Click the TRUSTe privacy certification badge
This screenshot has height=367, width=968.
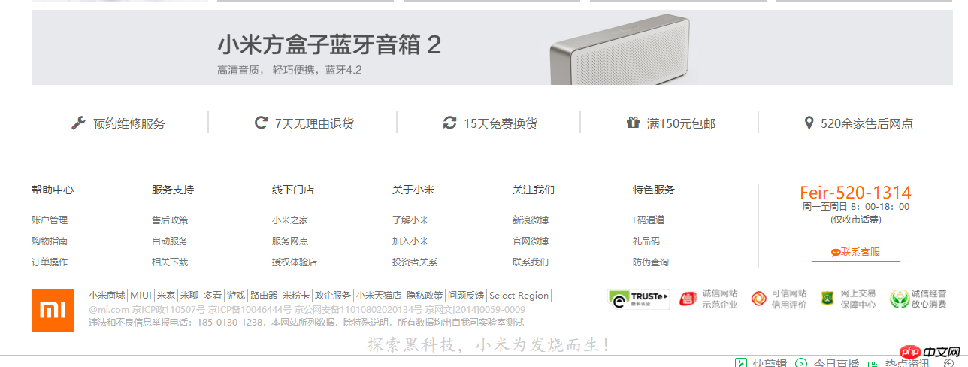tap(638, 299)
